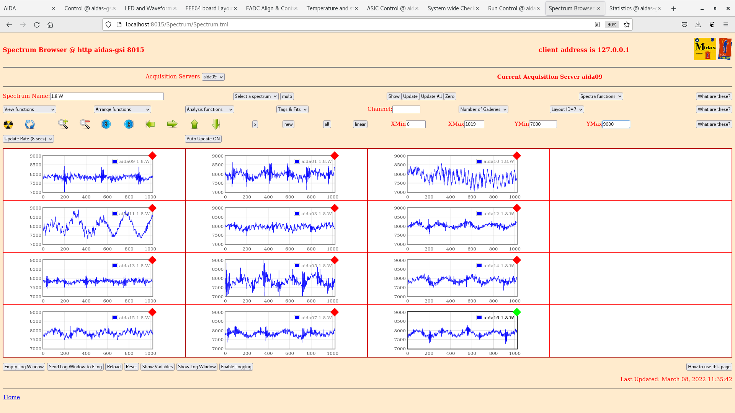Click the green up arrow icon
This screenshot has height=413, width=735.
click(194, 124)
